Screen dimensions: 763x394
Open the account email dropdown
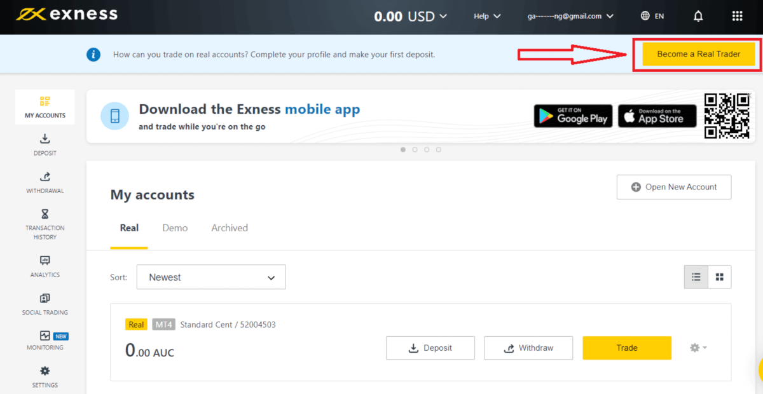coord(570,17)
